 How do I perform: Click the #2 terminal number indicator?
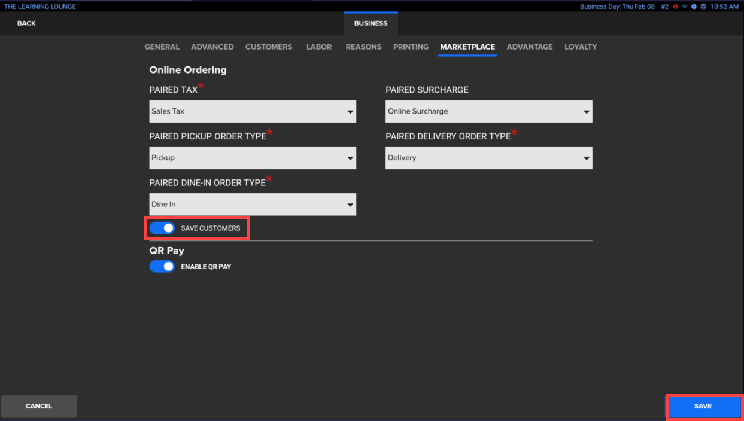[665, 7]
